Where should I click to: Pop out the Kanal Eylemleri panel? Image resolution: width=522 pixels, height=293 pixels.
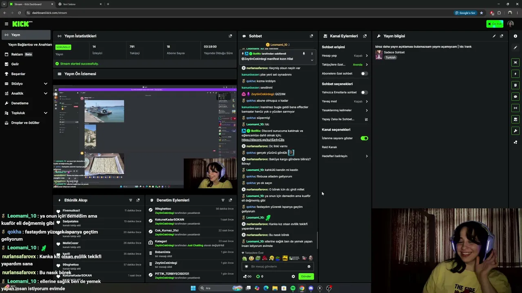[365, 36]
